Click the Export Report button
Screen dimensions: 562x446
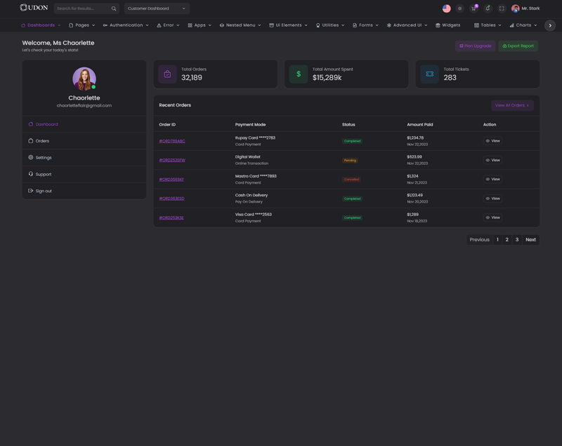coord(518,46)
